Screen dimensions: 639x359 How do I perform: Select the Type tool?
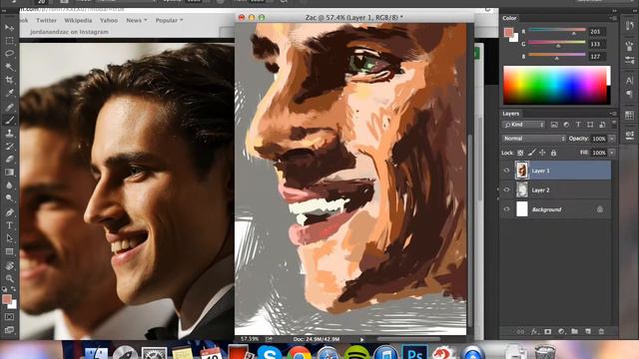pos(9,225)
